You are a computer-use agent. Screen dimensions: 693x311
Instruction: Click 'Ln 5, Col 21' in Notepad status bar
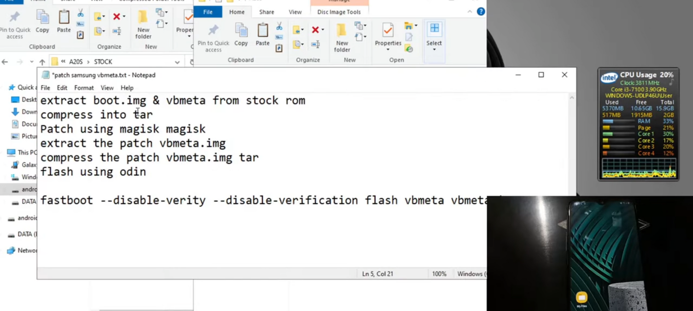pyautogui.click(x=378, y=274)
